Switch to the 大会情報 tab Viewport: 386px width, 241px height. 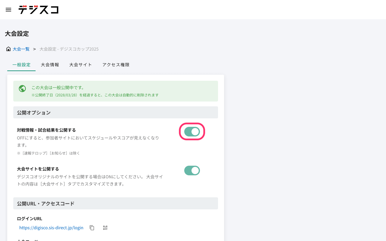[50, 65]
